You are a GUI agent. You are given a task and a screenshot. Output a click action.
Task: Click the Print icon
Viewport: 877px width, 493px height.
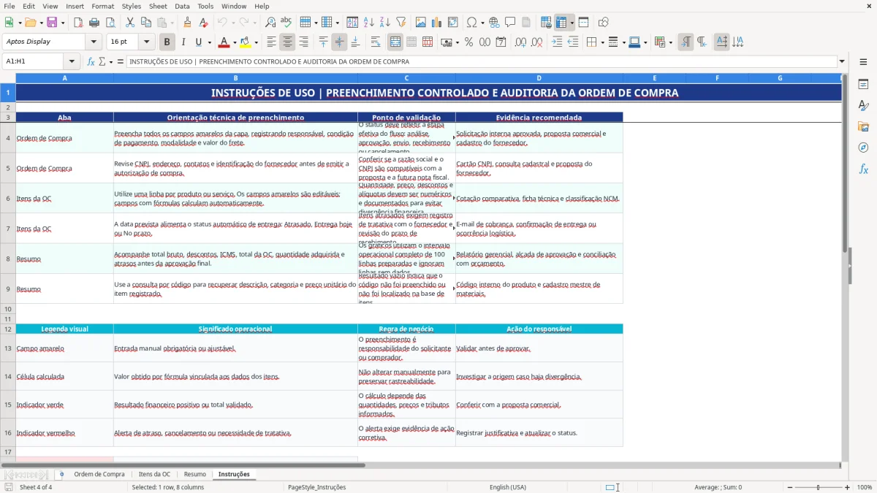click(x=94, y=23)
